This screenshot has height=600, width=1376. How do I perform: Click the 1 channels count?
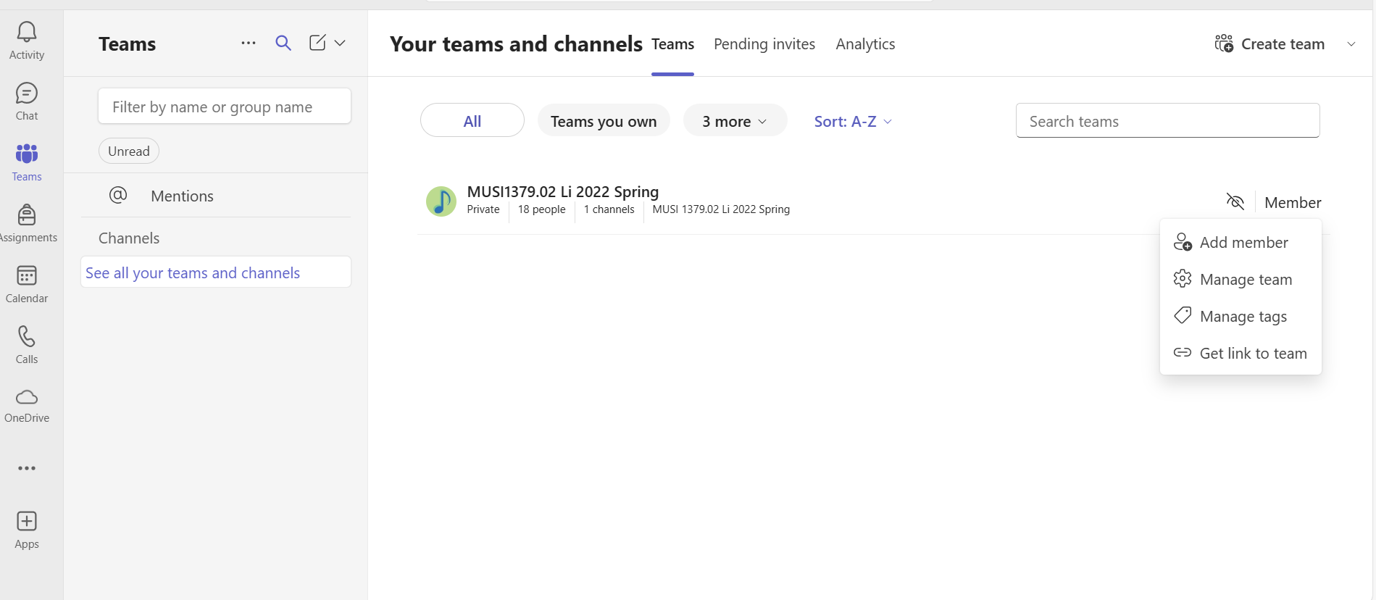point(609,209)
